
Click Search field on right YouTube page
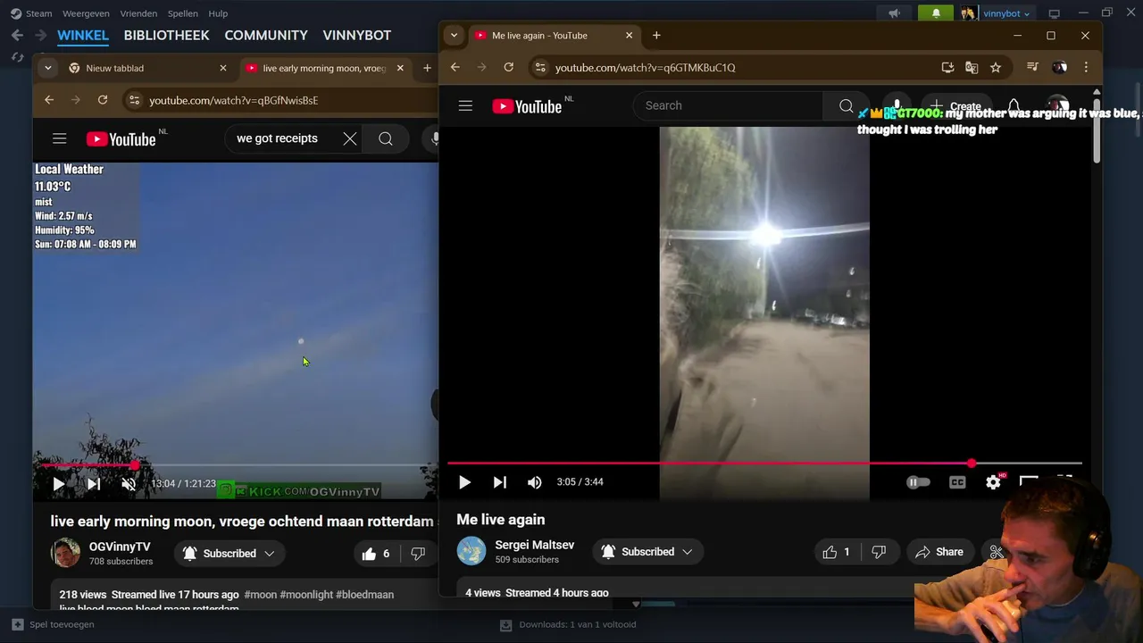(728, 105)
